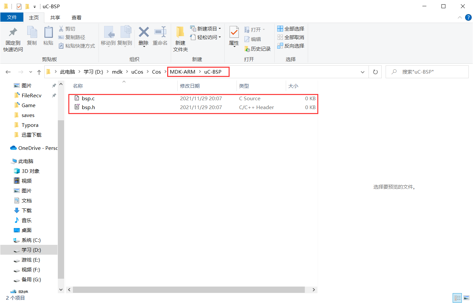This screenshot has height=303, width=473.
Task: Click MDK-ARM in the address breadcrumb
Action: [182, 72]
